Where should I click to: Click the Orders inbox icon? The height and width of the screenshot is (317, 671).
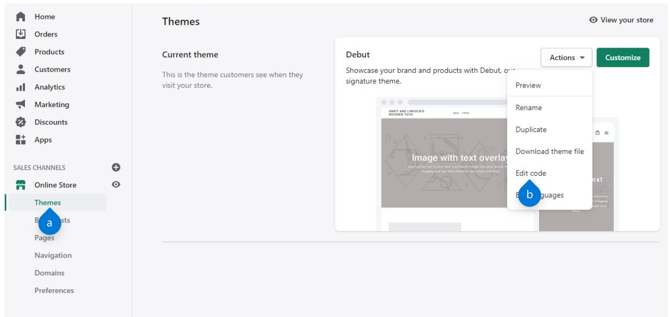click(21, 34)
